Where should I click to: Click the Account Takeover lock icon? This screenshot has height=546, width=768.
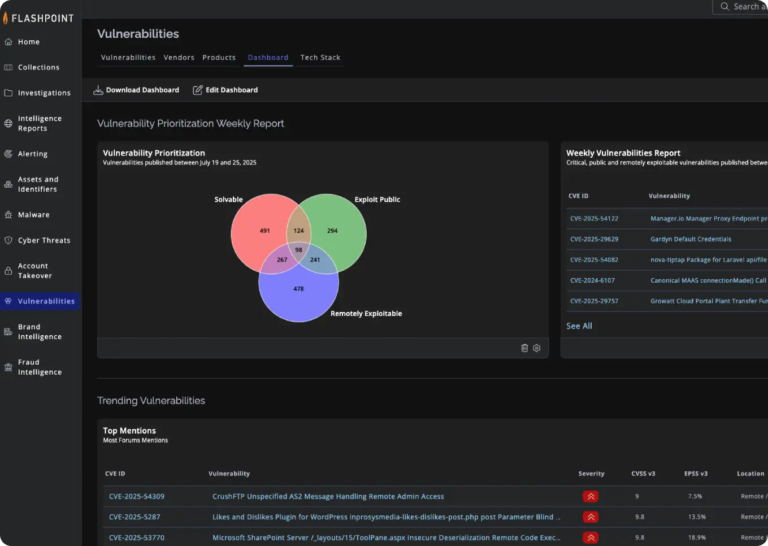pos(8,271)
